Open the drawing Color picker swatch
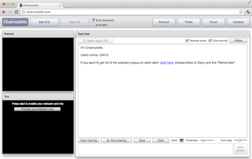 point(182,140)
